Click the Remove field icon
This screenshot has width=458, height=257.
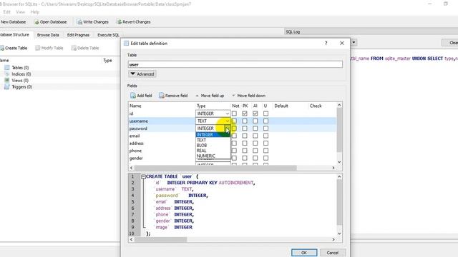(x=162, y=96)
